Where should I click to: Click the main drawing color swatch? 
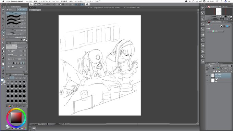[2, 80]
